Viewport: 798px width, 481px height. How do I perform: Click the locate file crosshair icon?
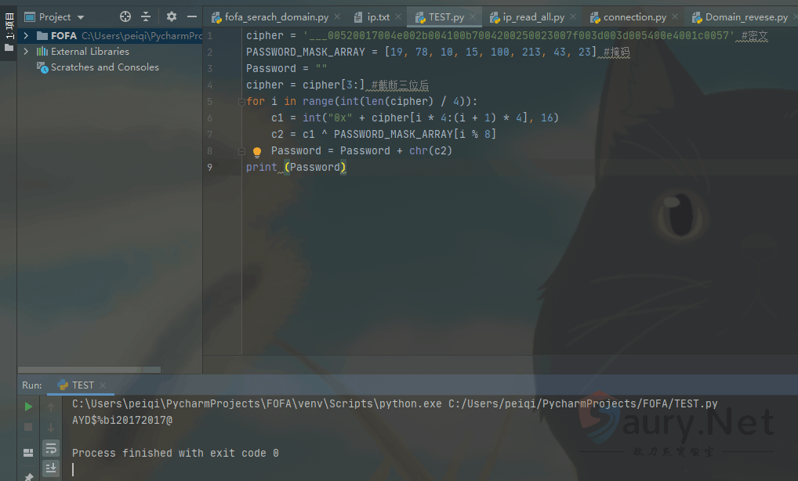(125, 16)
